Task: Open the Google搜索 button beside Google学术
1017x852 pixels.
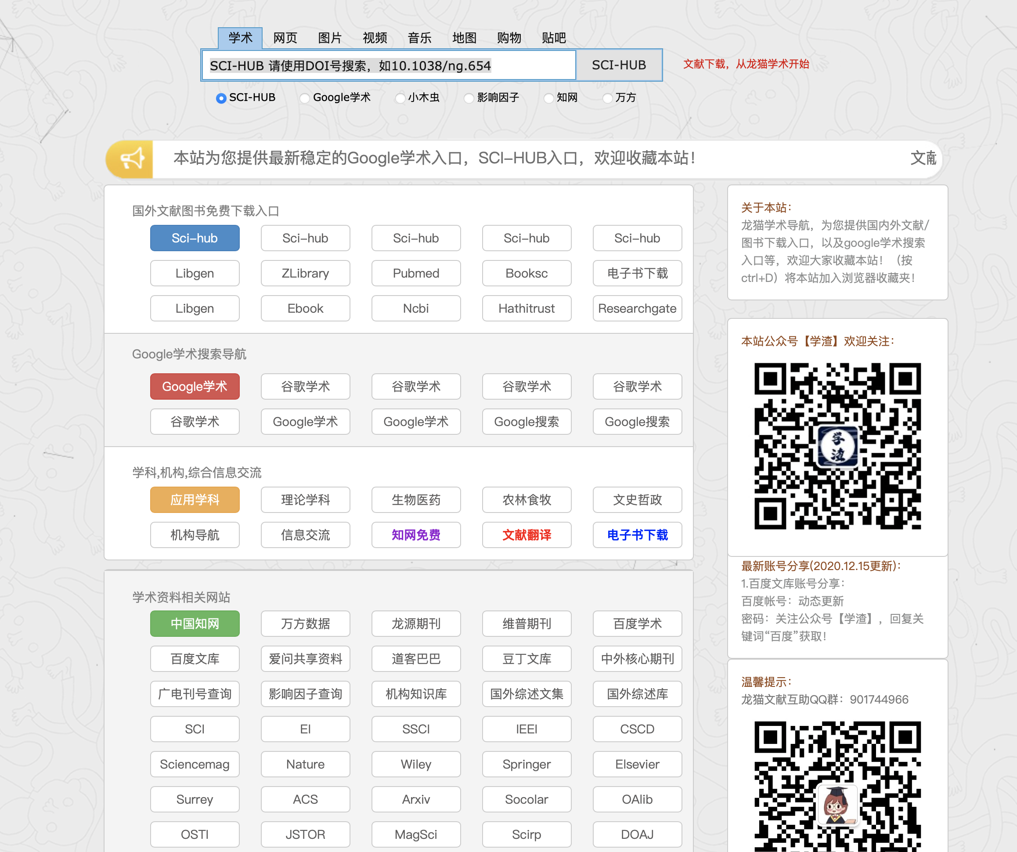Action: coord(527,422)
